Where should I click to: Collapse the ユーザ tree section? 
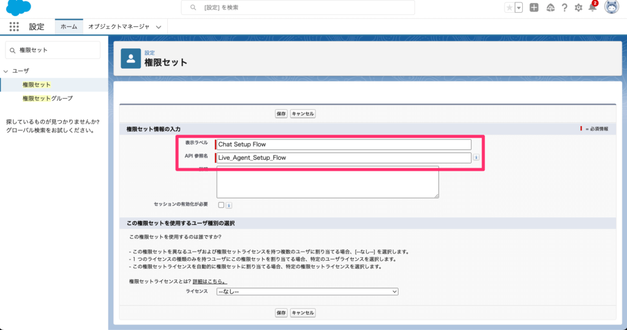click(x=6, y=71)
